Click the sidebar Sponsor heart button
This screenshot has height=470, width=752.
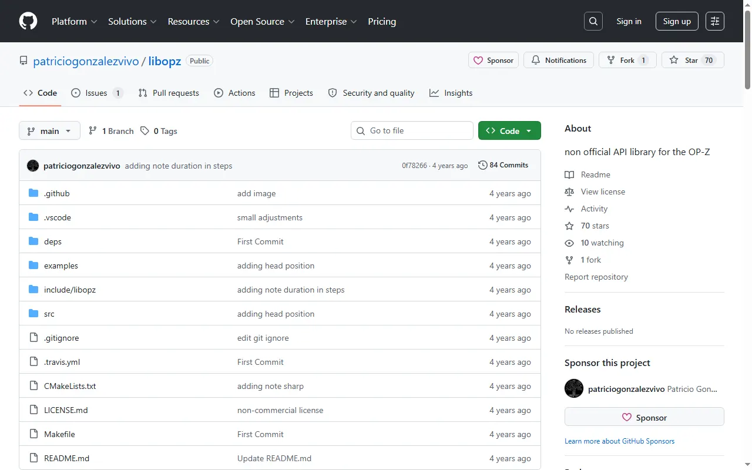(x=644, y=417)
